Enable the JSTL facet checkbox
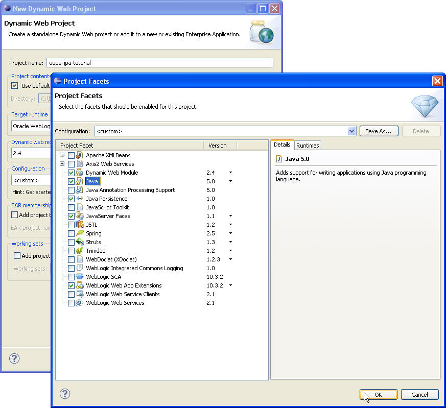 71,225
